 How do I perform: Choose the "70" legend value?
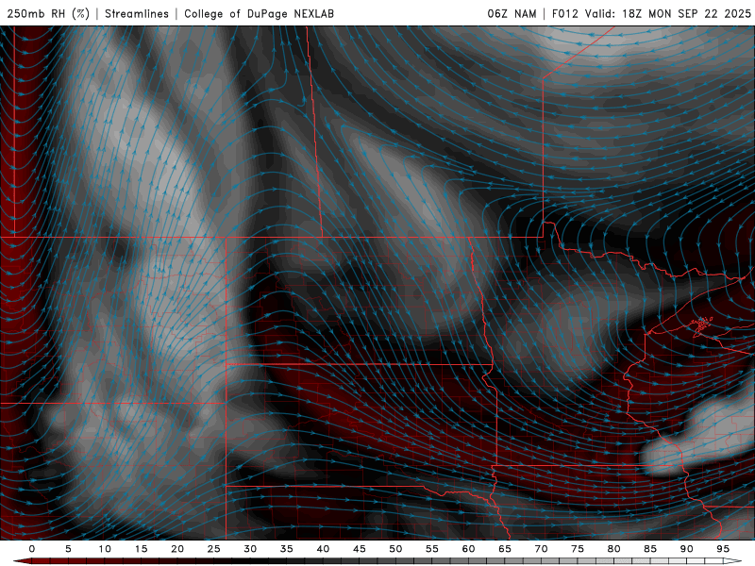click(541, 549)
